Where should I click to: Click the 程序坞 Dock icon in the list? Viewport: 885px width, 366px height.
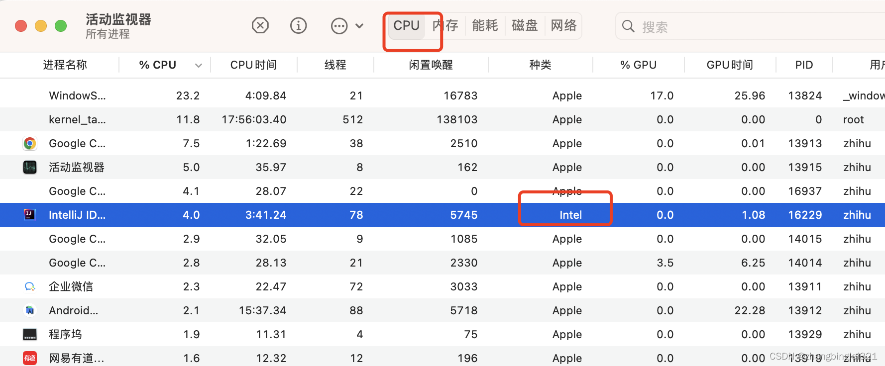click(x=30, y=335)
